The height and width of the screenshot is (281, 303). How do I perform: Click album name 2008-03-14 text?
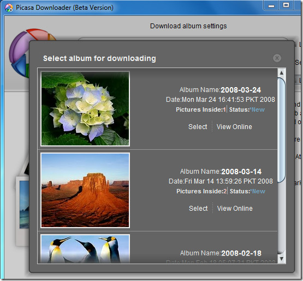[241, 172]
